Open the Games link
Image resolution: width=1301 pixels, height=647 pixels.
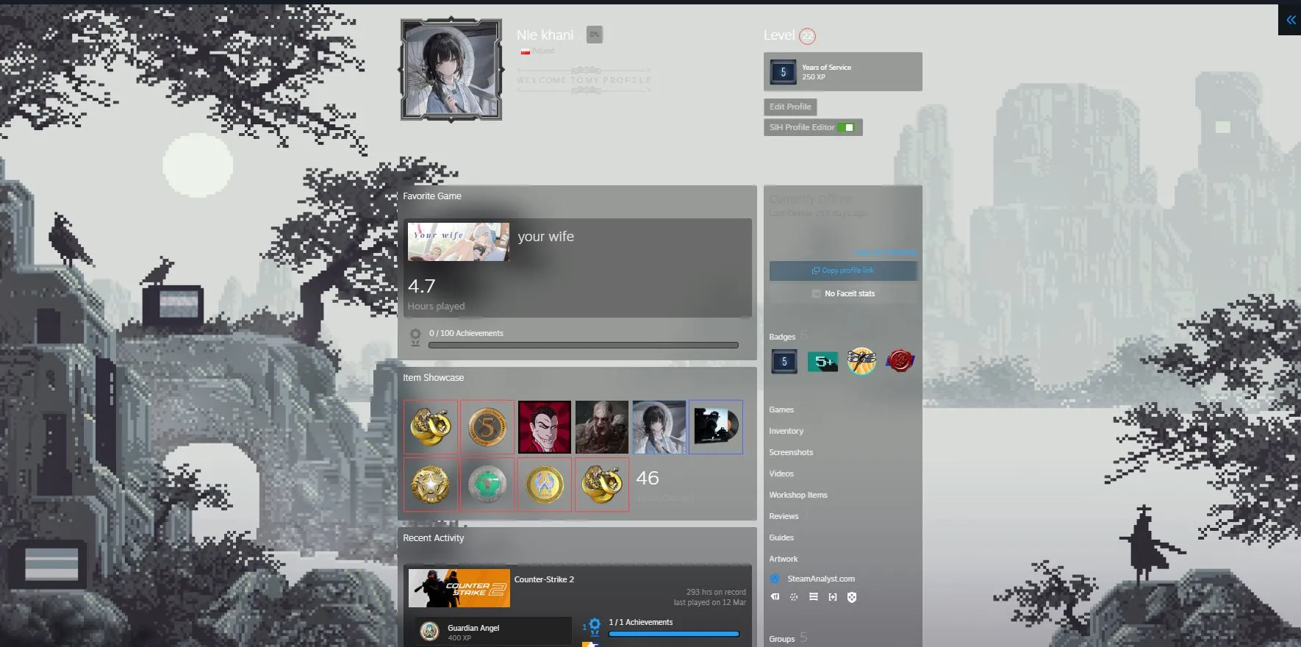click(x=781, y=410)
